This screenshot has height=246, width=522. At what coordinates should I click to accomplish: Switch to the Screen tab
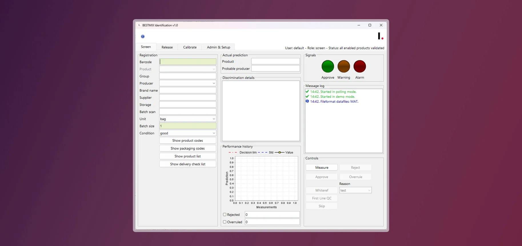146,47
